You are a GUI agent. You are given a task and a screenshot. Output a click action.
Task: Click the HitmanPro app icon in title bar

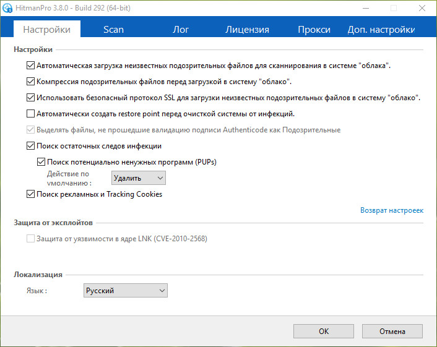(7, 8)
